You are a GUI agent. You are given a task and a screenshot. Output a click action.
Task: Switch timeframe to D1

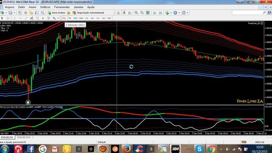tap(98, 18)
